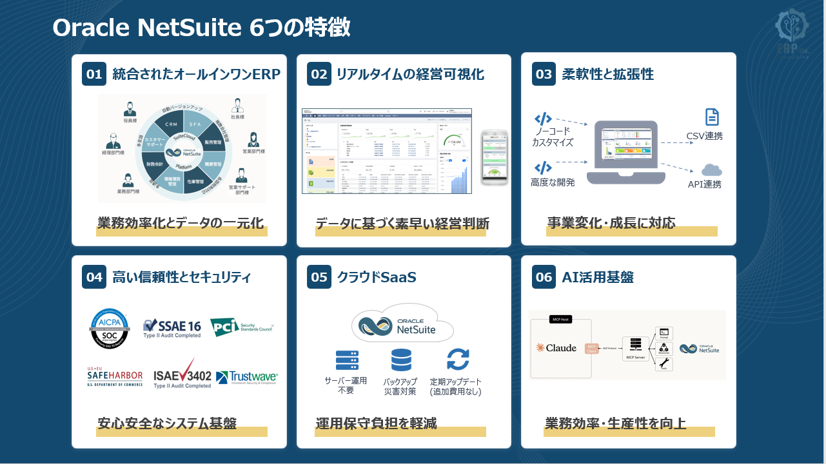The image size is (826, 464).
Task: Click the heading クラウドSaaS
Action: tap(377, 277)
